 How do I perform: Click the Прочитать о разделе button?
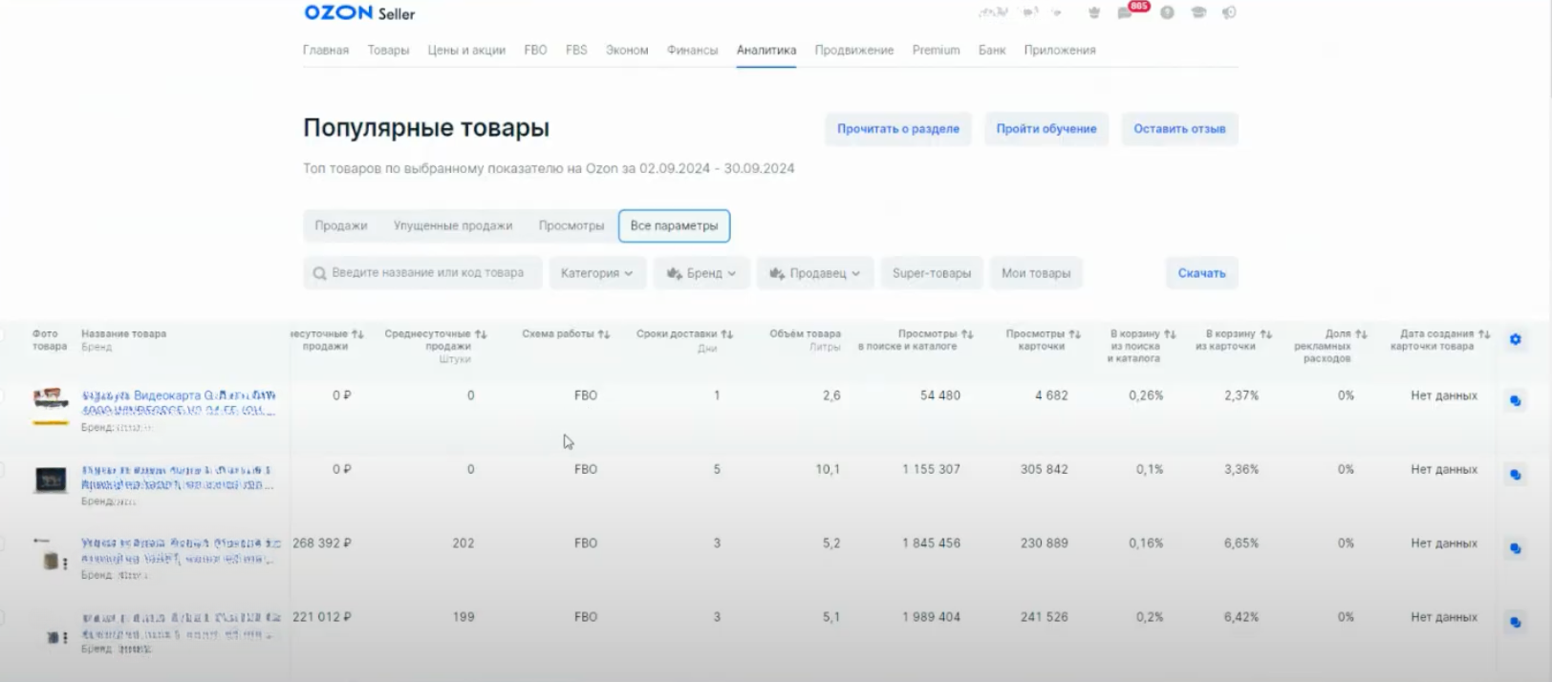click(898, 129)
